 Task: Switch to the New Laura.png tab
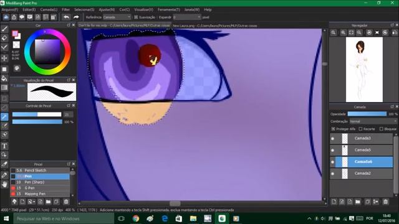coord(214,26)
